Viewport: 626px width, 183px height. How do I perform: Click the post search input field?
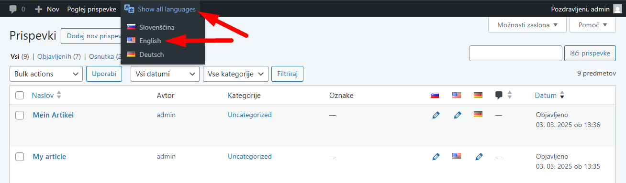point(515,54)
